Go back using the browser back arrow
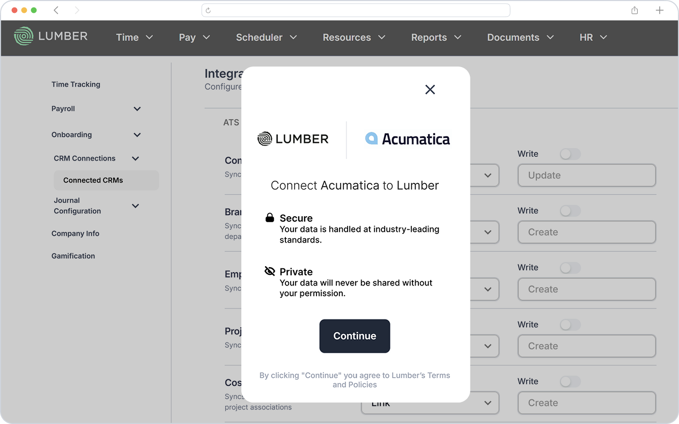The height and width of the screenshot is (424, 679). pyautogui.click(x=56, y=10)
